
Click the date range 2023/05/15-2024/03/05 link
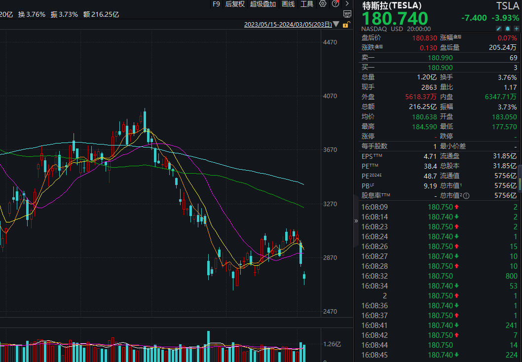(288, 25)
